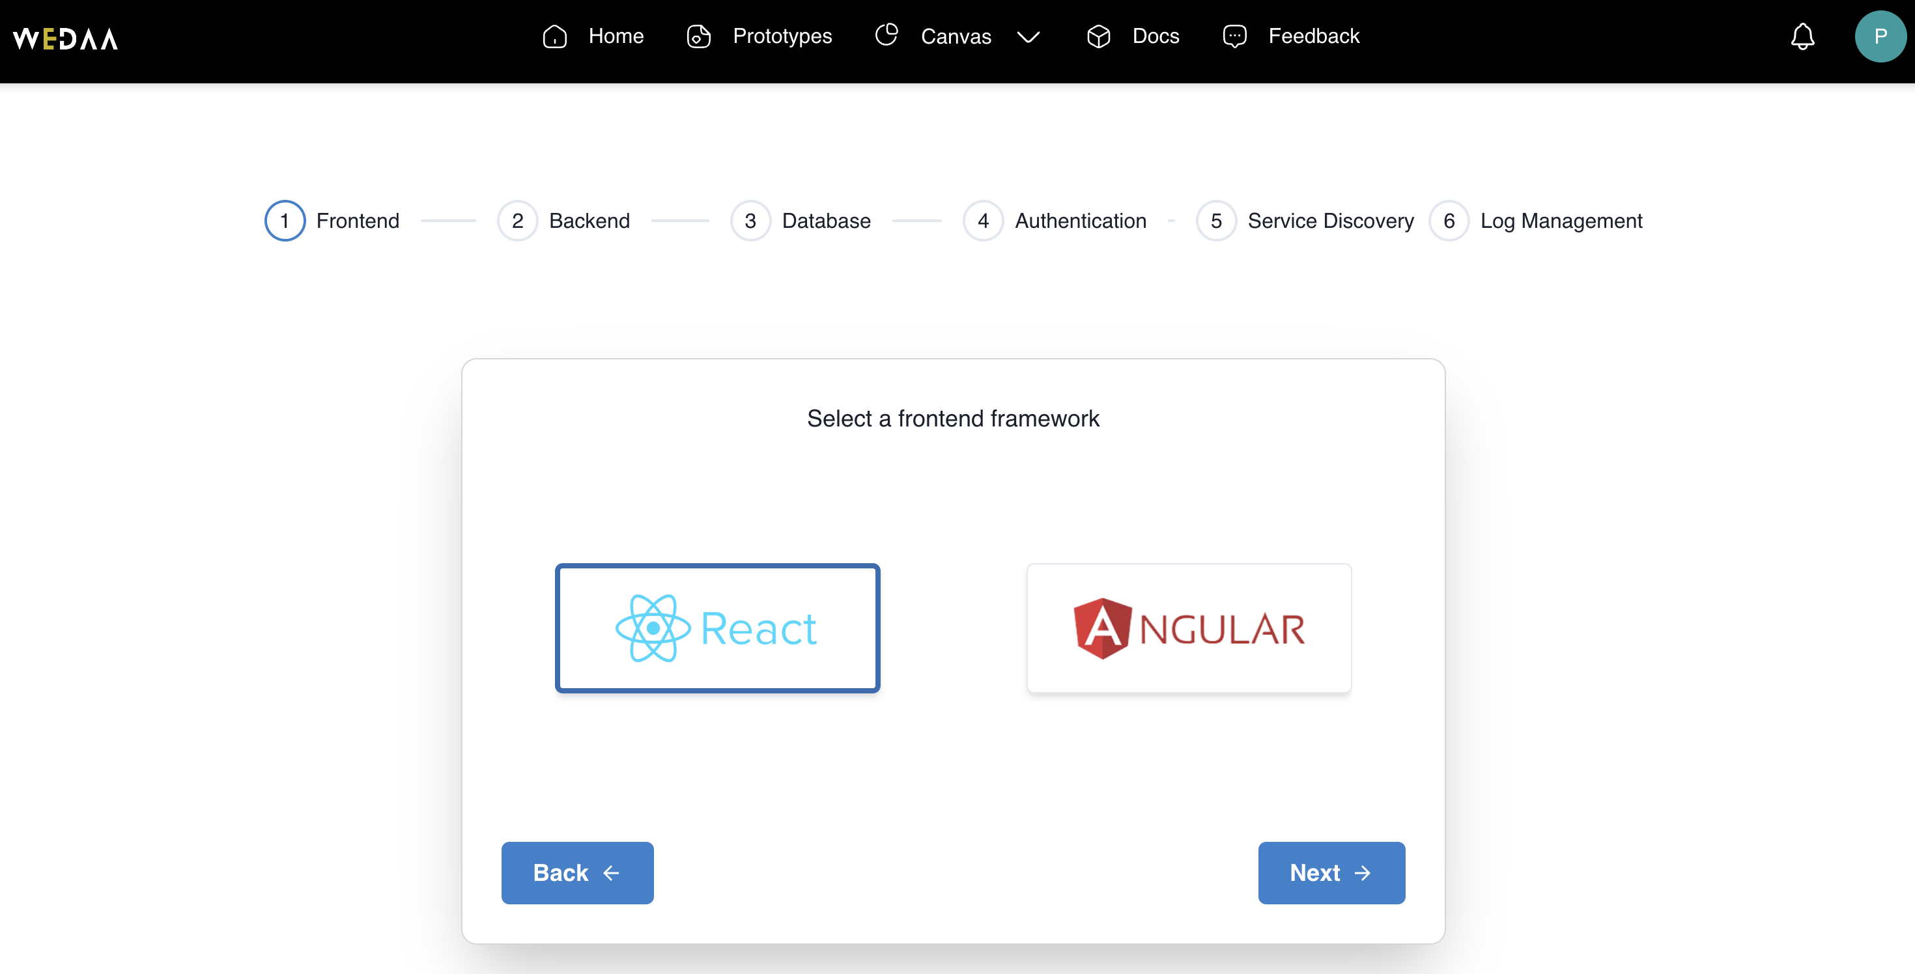Open Feedback in the navigation bar

[1314, 36]
